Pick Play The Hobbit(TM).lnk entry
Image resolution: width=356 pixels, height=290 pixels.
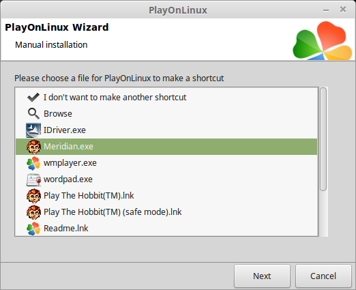point(89,196)
